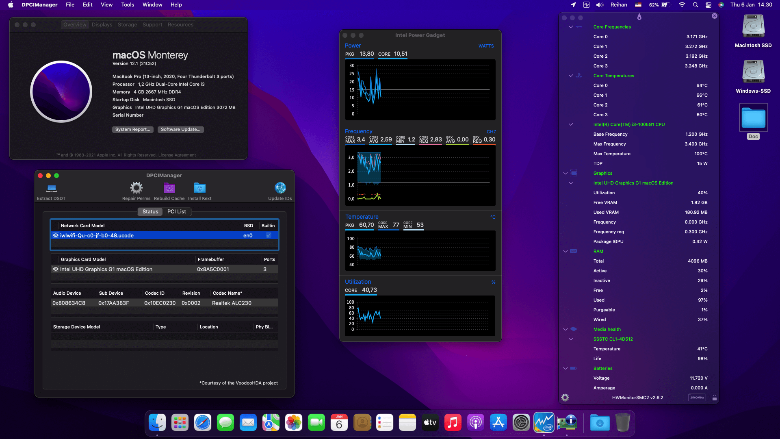780x439 pixels.
Task: Click the System Report... button
Action: (132, 129)
